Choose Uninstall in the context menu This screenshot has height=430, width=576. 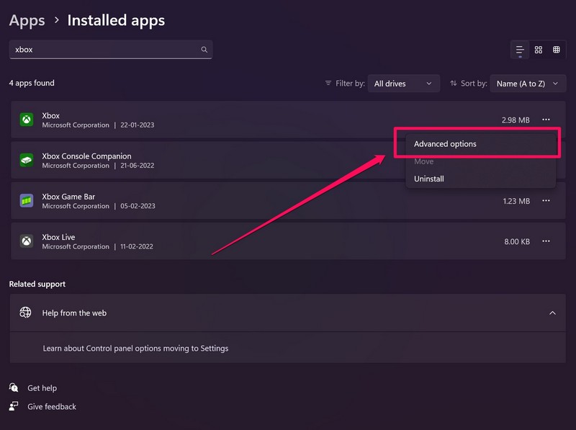pos(429,179)
